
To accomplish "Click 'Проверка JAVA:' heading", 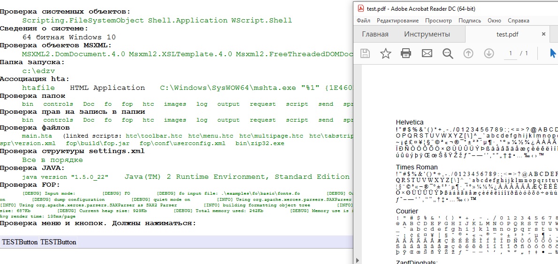I will click(x=32, y=168).
